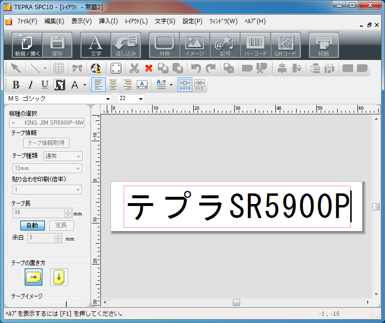Screen dimensions: 385x323
Task: Open the 挿入(I) menu
Action: pyautogui.click(x=108, y=21)
